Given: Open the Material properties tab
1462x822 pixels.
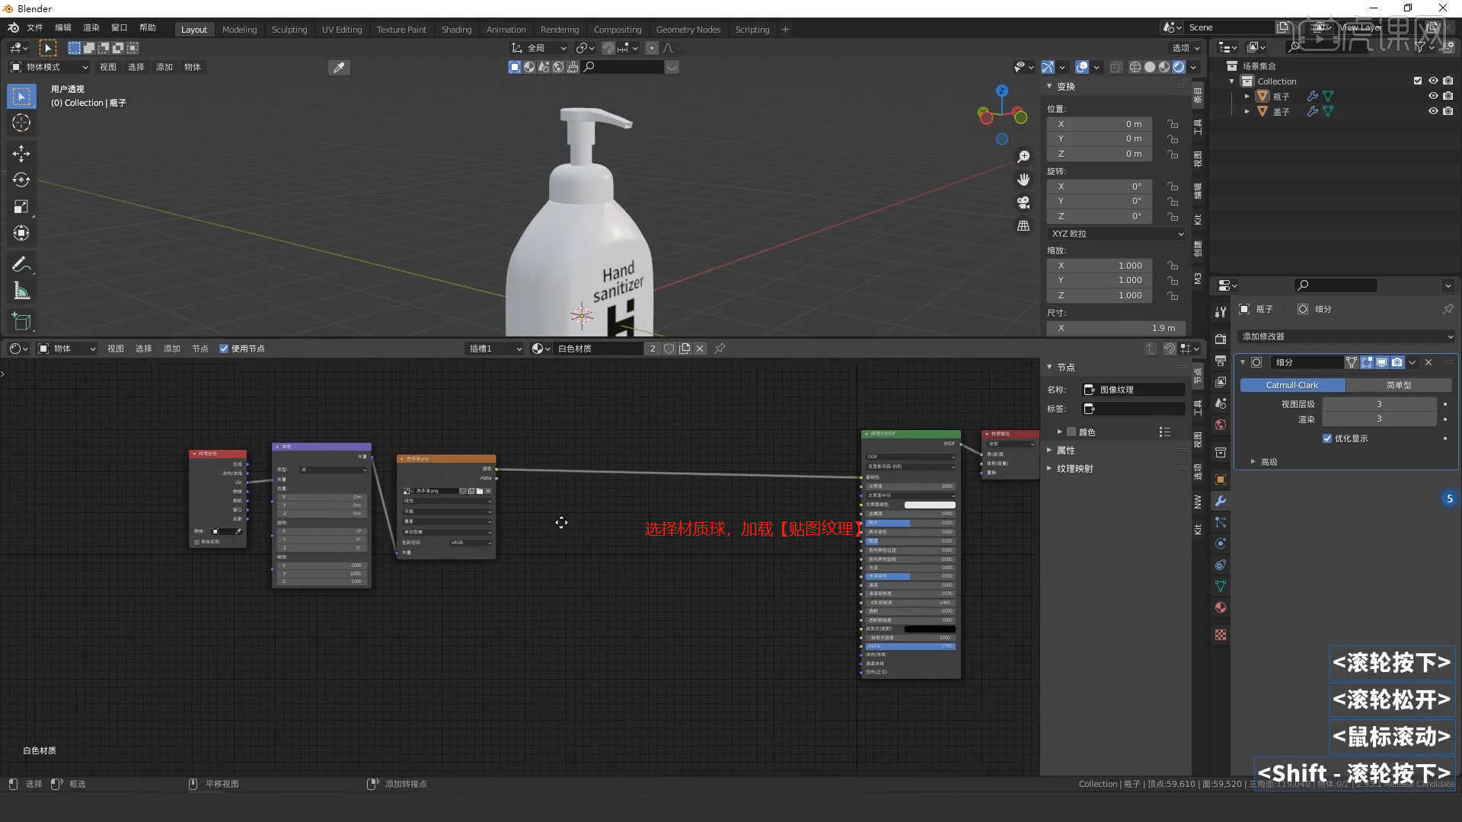Looking at the screenshot, I should [x=1221, y=607].
